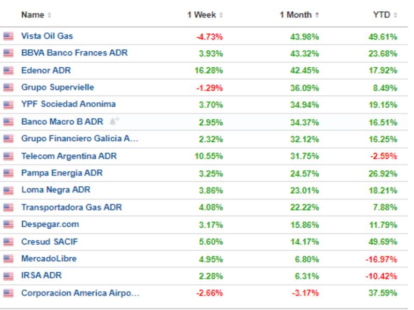Open the IRSA ADR link
This screenshot has height=310, width=414.
tap(41, 276)
